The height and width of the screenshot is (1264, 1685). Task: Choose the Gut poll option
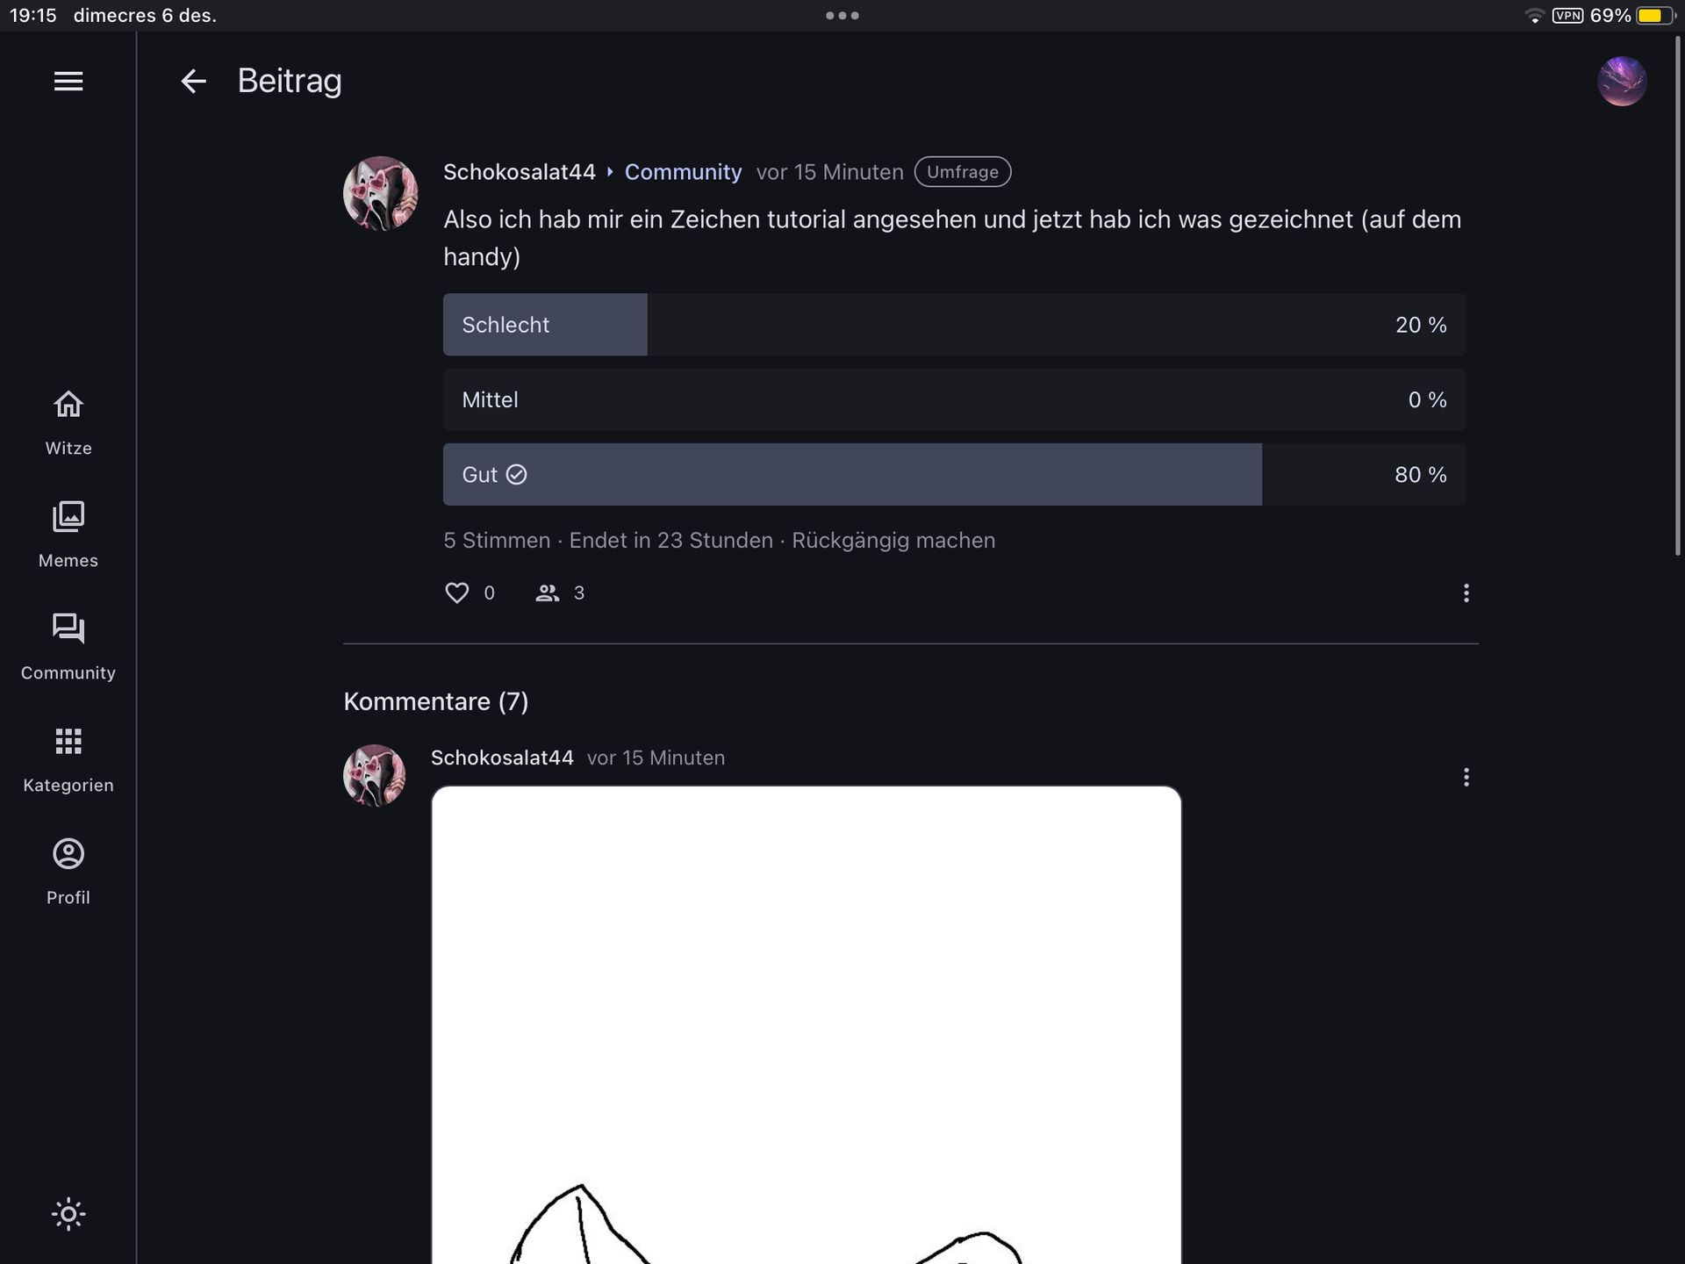coord(954,475)
